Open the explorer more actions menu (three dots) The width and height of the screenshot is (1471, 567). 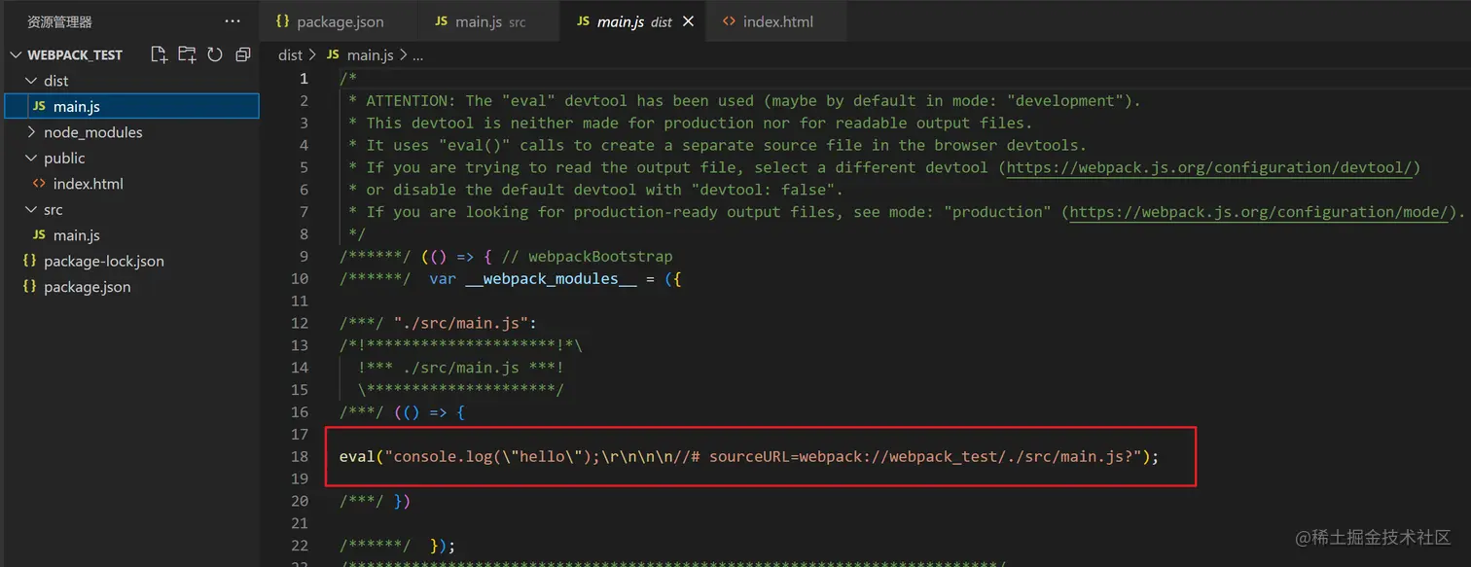[x=233, y=21]
